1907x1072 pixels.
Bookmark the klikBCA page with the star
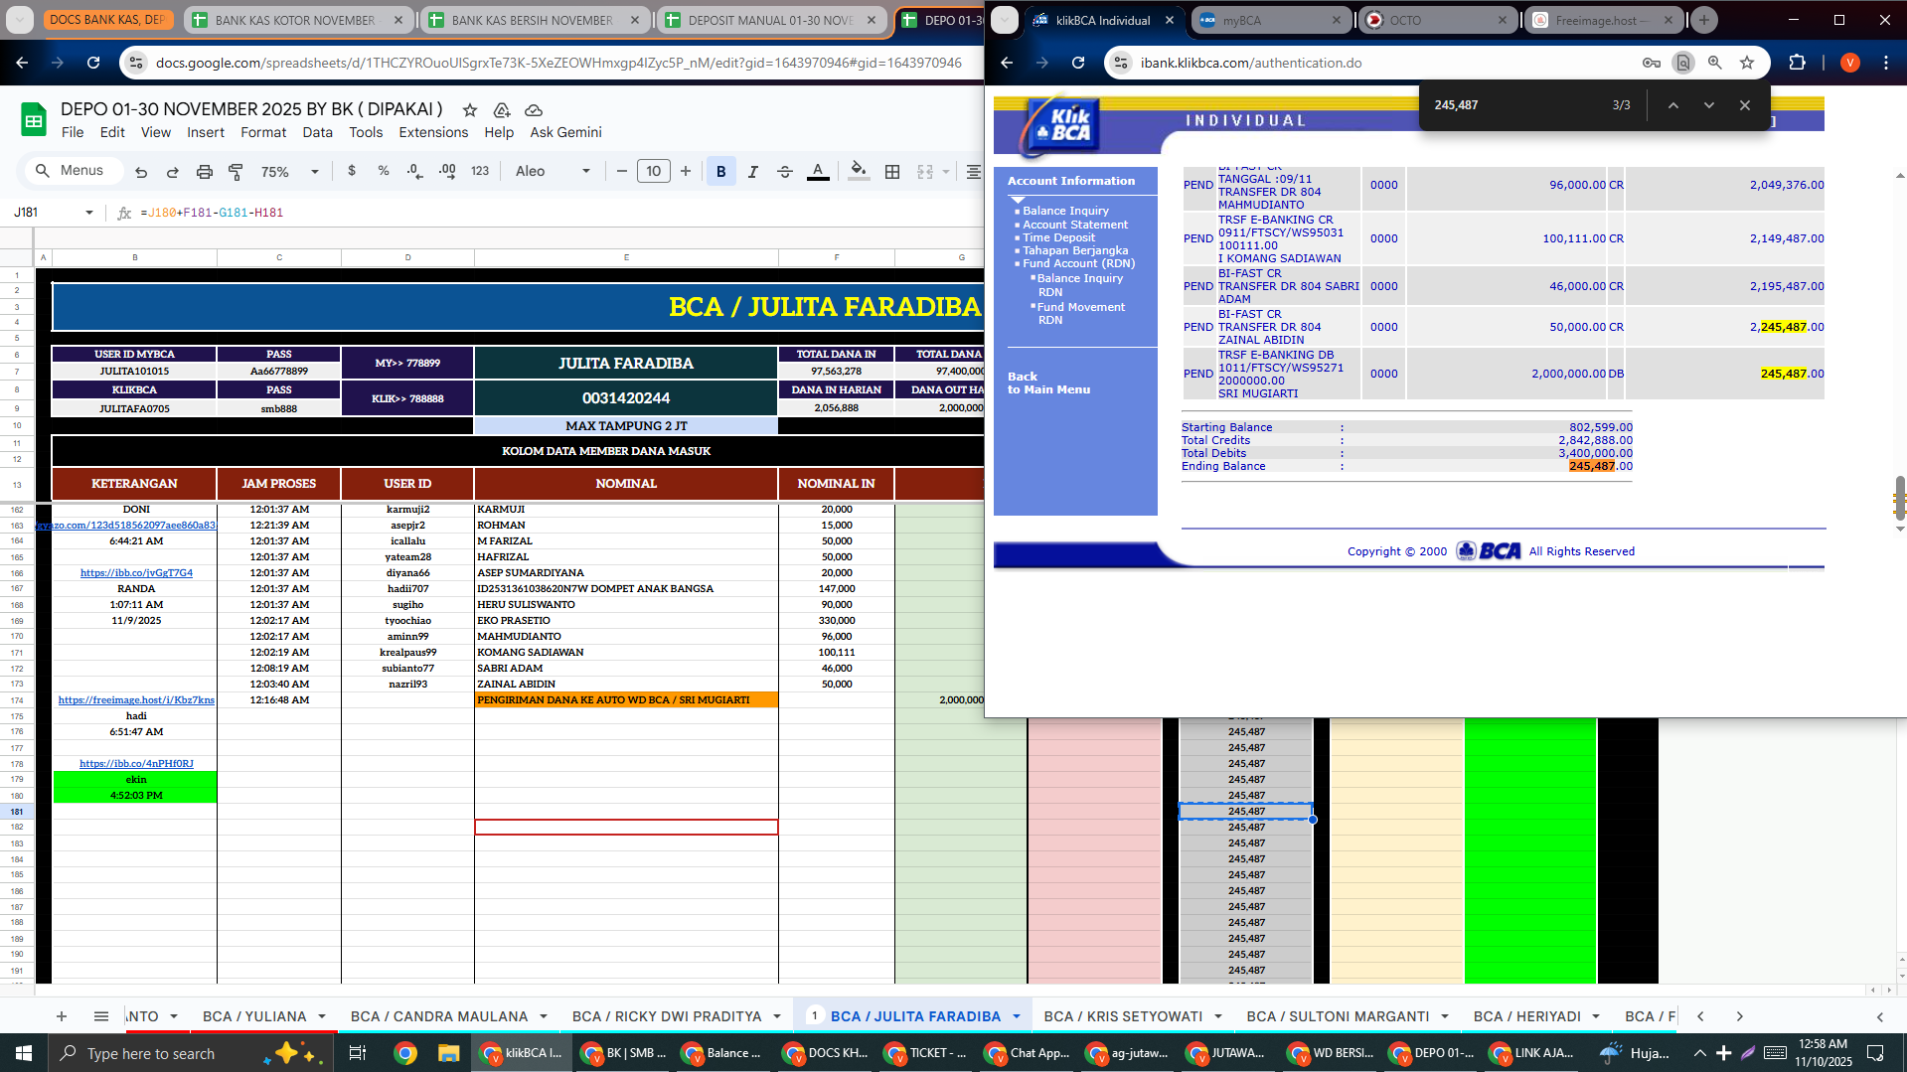[1747, 63]
